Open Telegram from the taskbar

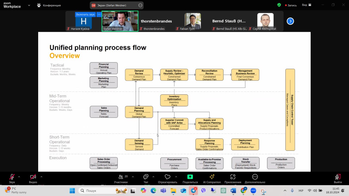[193, 191]
